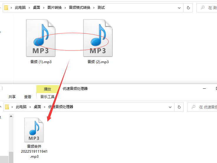
Task: Click the scrollbar up arrow in navigation pane
Action: [11, 116]
